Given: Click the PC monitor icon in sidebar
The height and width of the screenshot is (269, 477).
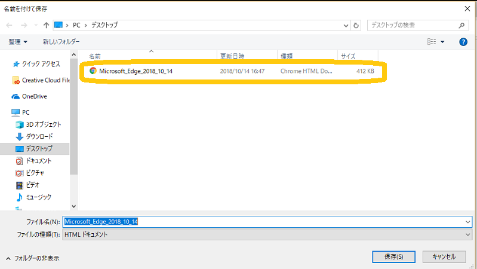Looking at the screenshot, I should tap(16, 113).
